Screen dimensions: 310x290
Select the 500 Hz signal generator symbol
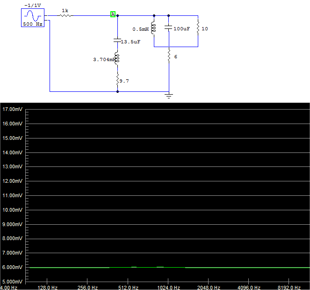pos(33,18)
